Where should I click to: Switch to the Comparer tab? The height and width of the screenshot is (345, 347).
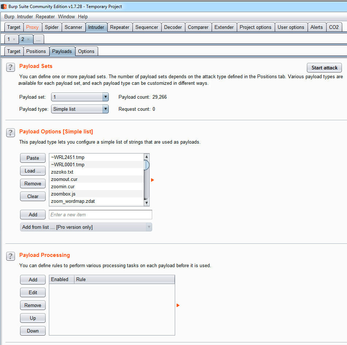click(198, 27)
